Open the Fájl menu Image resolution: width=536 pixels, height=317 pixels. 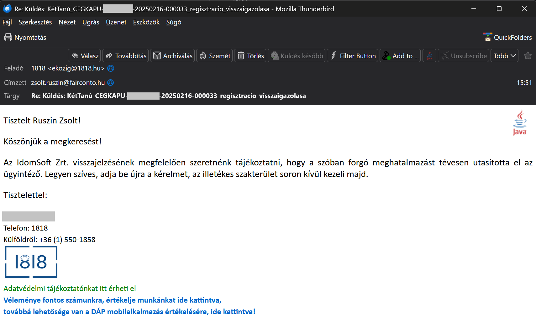[7, 22]
